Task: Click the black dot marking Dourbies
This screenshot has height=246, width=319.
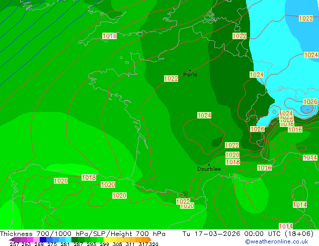Action: (209, 165)
